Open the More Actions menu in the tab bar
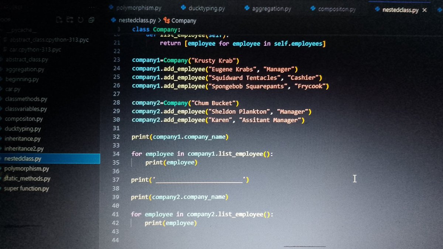This screenshot has width=443, height=249. coord(92,7)
